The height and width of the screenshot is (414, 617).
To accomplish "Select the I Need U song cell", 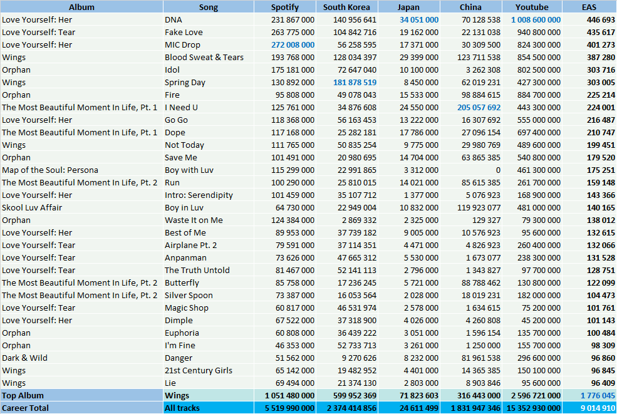I will [208, 108].
